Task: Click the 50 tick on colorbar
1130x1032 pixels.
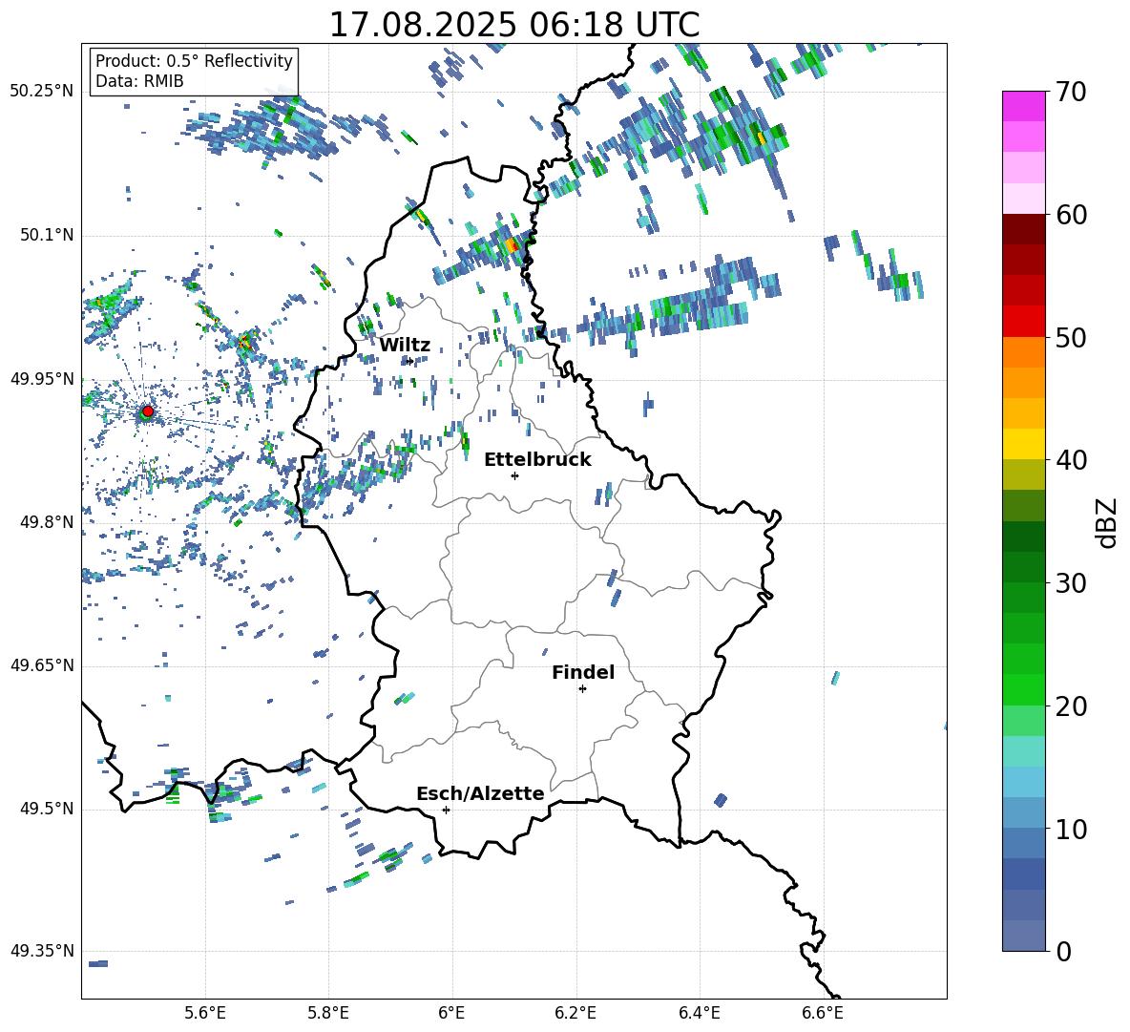Action: click(1070, 338)
